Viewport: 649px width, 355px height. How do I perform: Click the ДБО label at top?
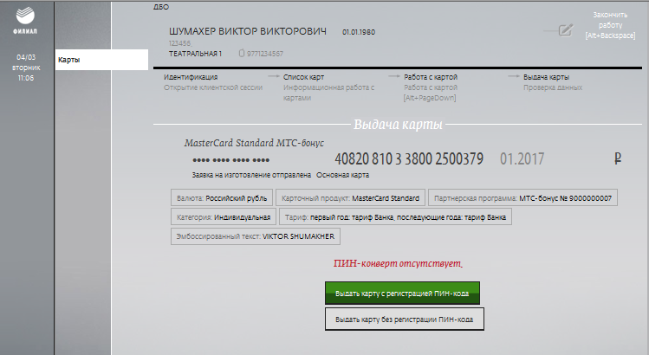click(161, 7)
